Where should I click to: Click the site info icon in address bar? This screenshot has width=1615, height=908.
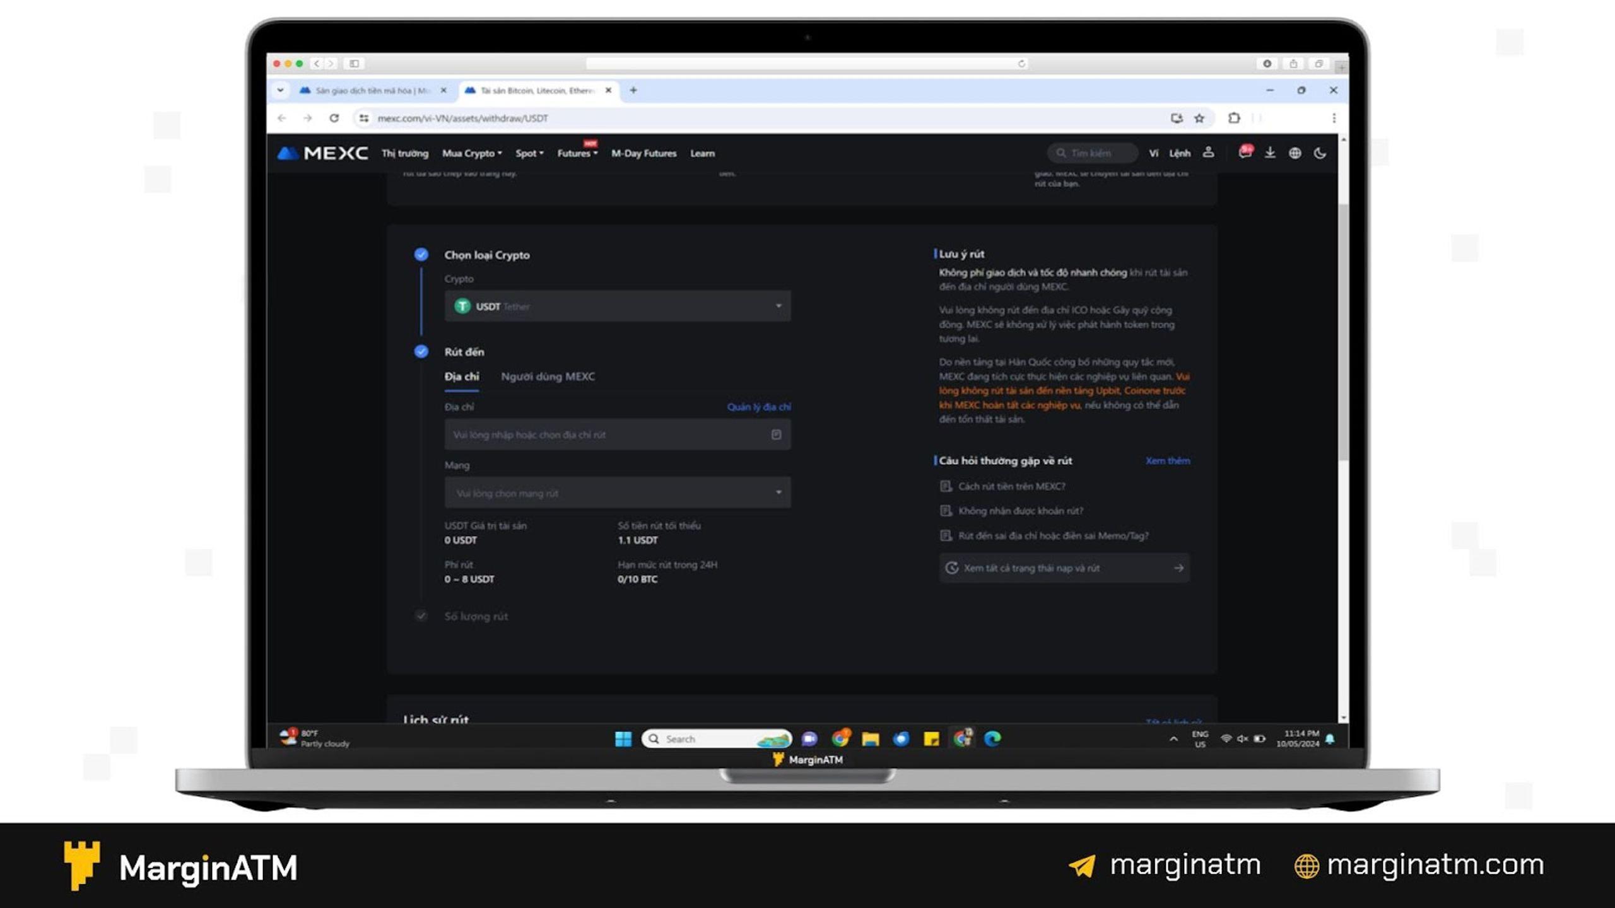point(364,118)
